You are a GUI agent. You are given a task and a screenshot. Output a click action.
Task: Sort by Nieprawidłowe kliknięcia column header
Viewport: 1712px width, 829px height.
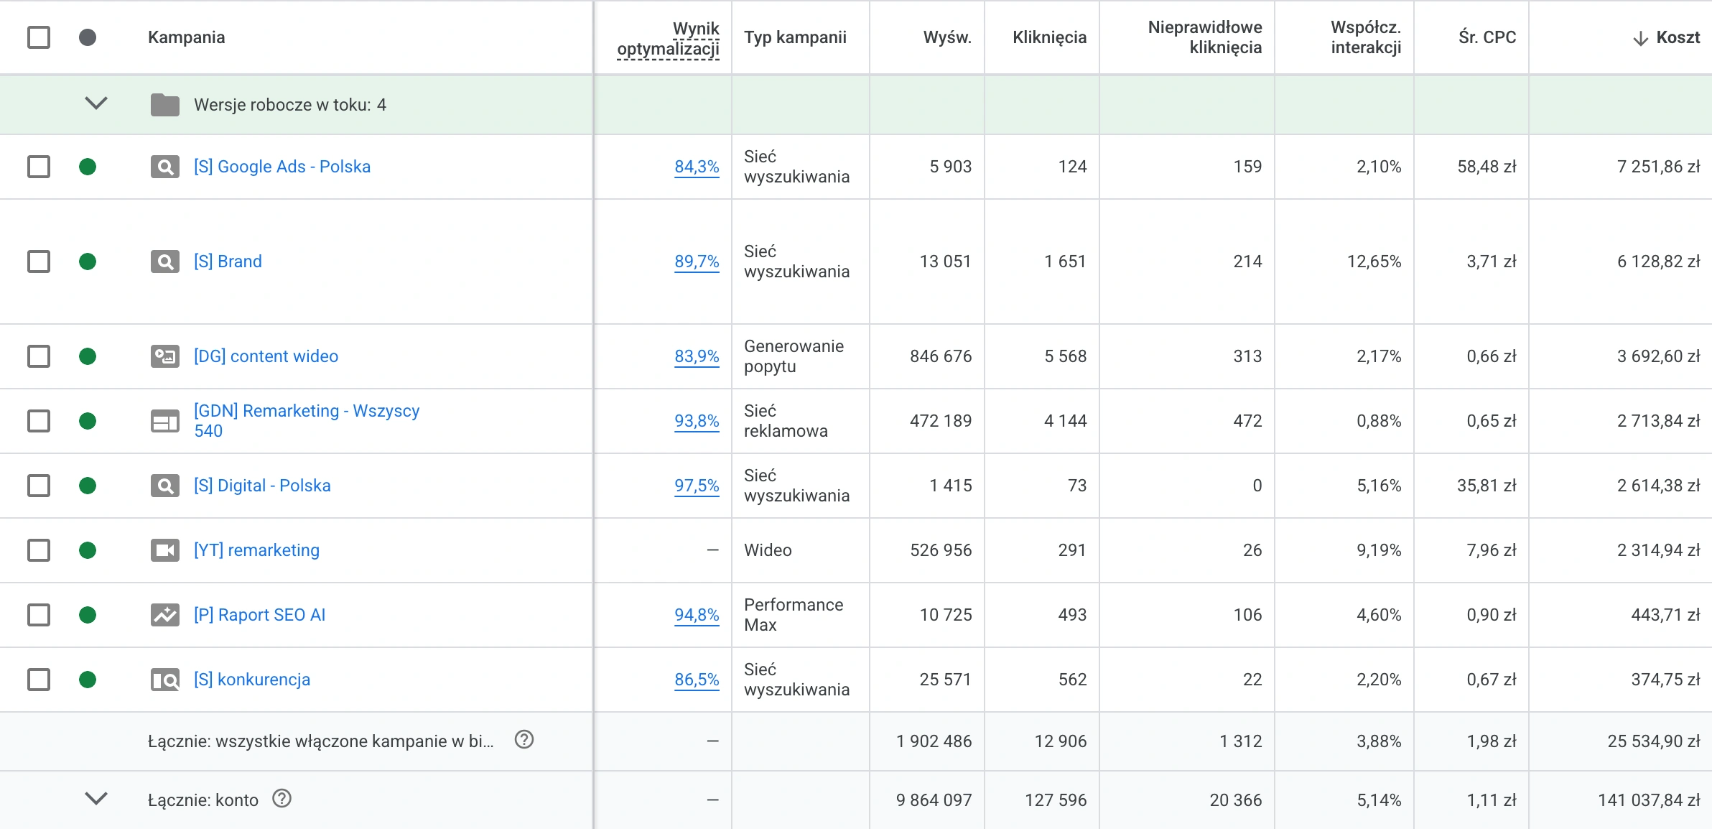[x=1205, y=37]
